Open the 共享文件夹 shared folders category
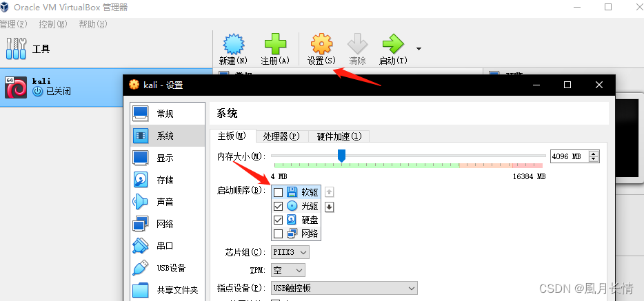 click(x=168, y=291)
